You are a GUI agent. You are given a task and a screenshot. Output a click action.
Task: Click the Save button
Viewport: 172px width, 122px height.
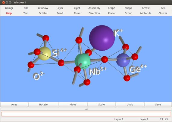[158, 104]
